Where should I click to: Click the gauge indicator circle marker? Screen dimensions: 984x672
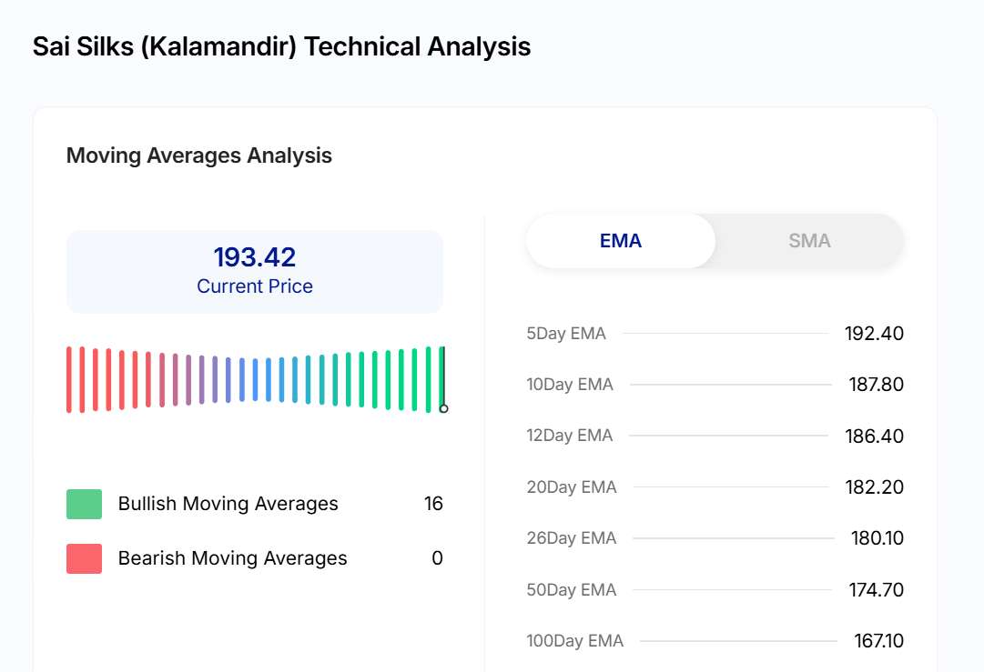[443, 408]
